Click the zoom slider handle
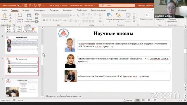 [165, 100]
